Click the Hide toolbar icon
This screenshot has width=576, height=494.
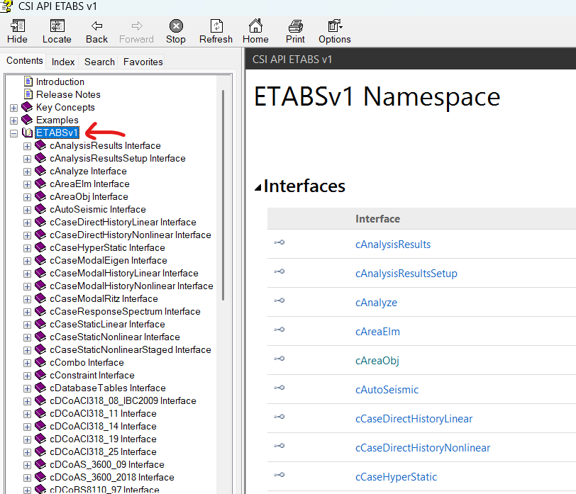click(17, 30)
